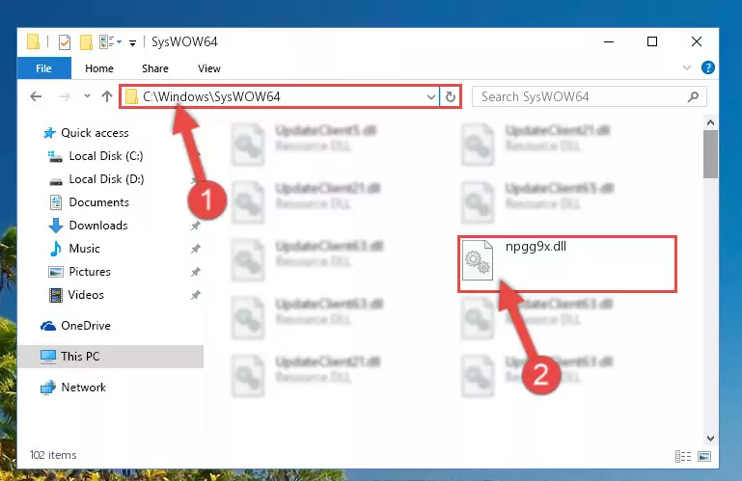Switch to details view layout
This screenshot has height=481, width=742.
pos(683,456)
